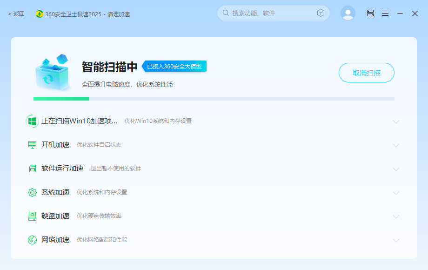Expand the 硬盘加速 row chevron

point(396,217)
